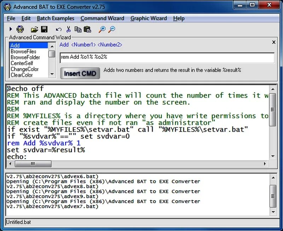Paste from the clipboard icon

(x=87, y=29)
